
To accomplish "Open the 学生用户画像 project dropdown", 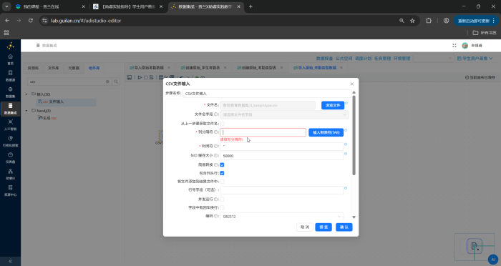I will coord(475,59).
